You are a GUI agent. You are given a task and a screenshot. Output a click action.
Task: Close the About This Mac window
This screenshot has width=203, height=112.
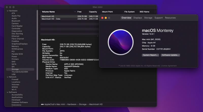click(x=102, y=18)
